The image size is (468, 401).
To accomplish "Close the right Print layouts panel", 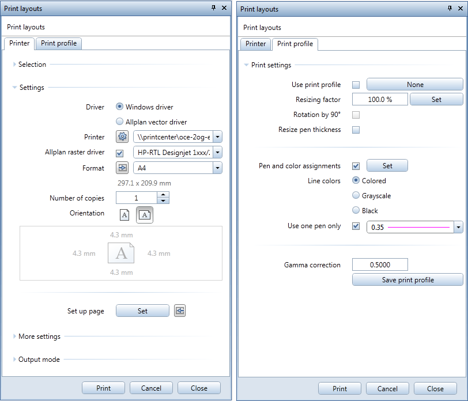I will click(x=460, y=8).
